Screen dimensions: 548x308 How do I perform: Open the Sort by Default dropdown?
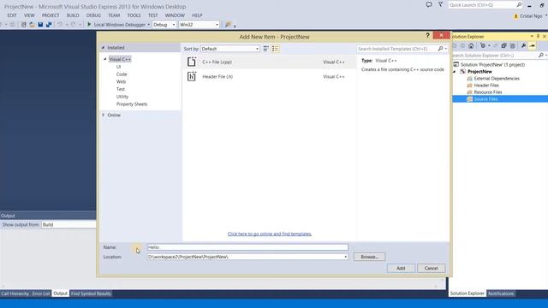(x=230, y=49)
